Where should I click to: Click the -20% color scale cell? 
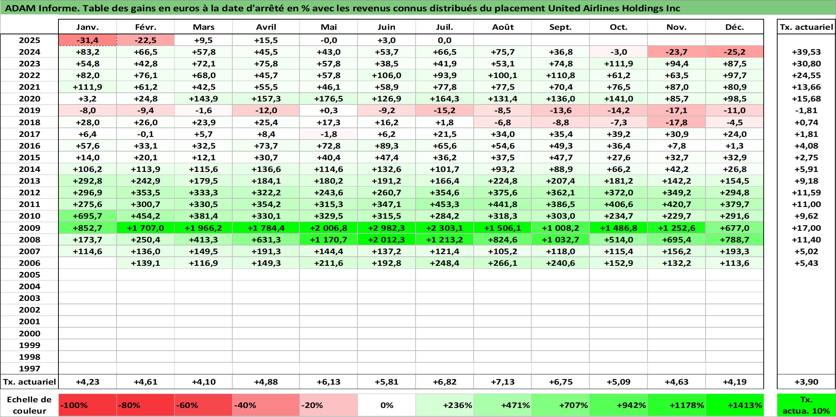[x=328, y=405]
